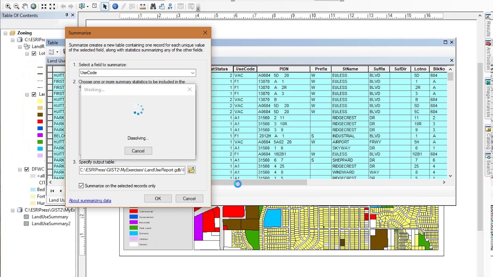
Task: Pin the Table Of Contents panel
Action: point(67,15)
